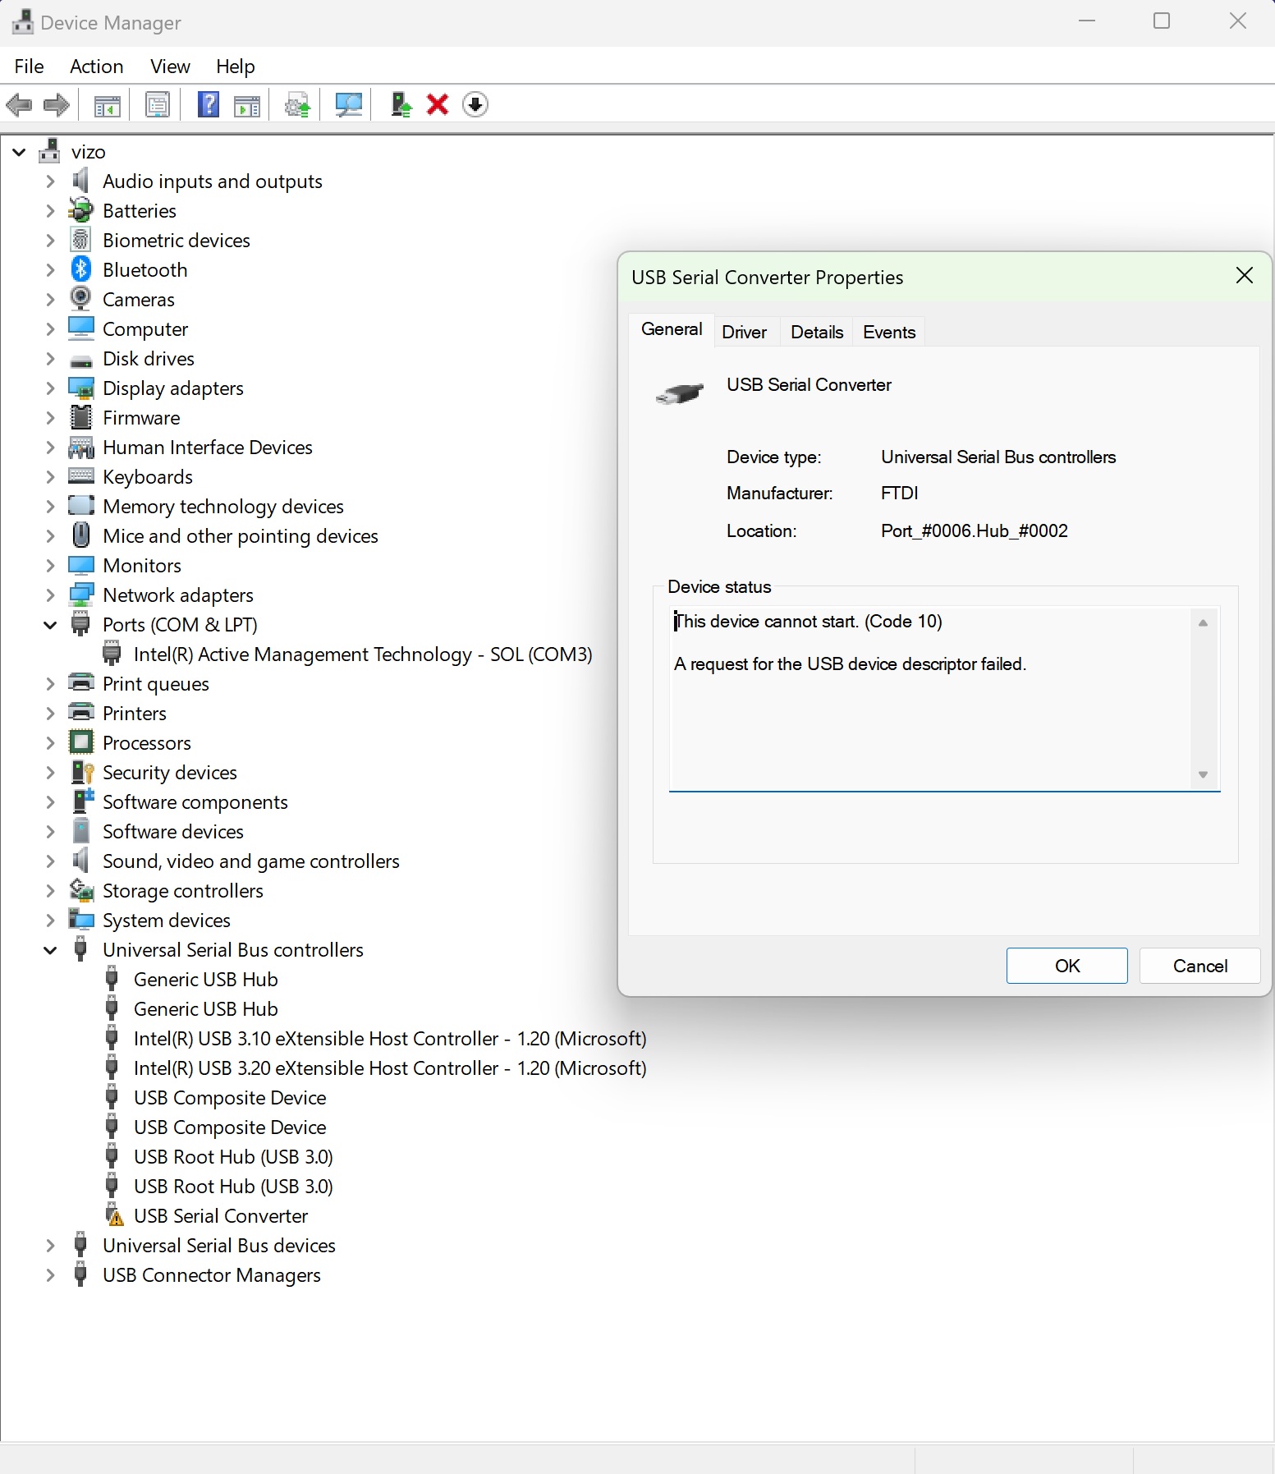Open the Help menu
The height and width of the screenshot is (1474, 1275).
(236, 67)
